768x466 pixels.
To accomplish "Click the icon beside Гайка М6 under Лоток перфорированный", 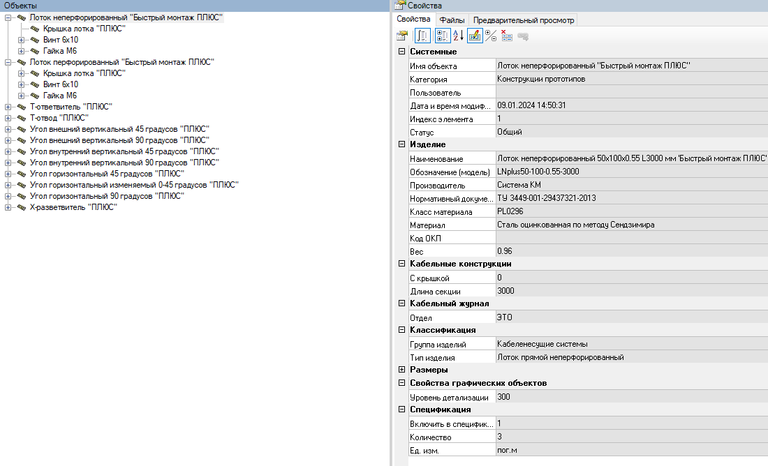I will [x=35, y=96].
